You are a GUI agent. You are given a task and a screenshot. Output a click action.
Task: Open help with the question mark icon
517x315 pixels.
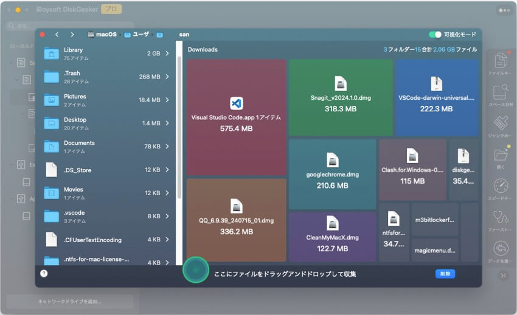click(44, 273)
